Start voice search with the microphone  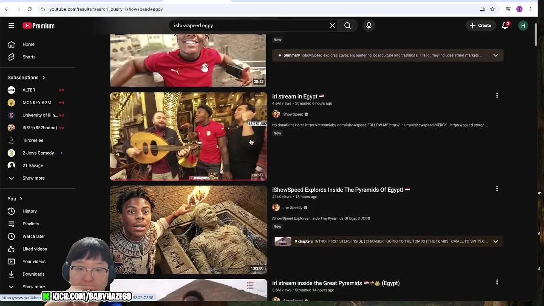pos(369,25)
